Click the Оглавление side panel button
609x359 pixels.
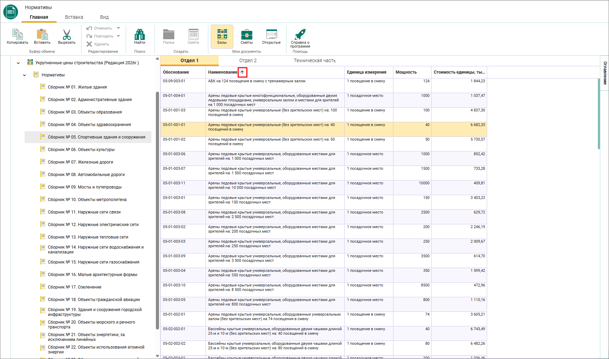[x=605, y=73]
